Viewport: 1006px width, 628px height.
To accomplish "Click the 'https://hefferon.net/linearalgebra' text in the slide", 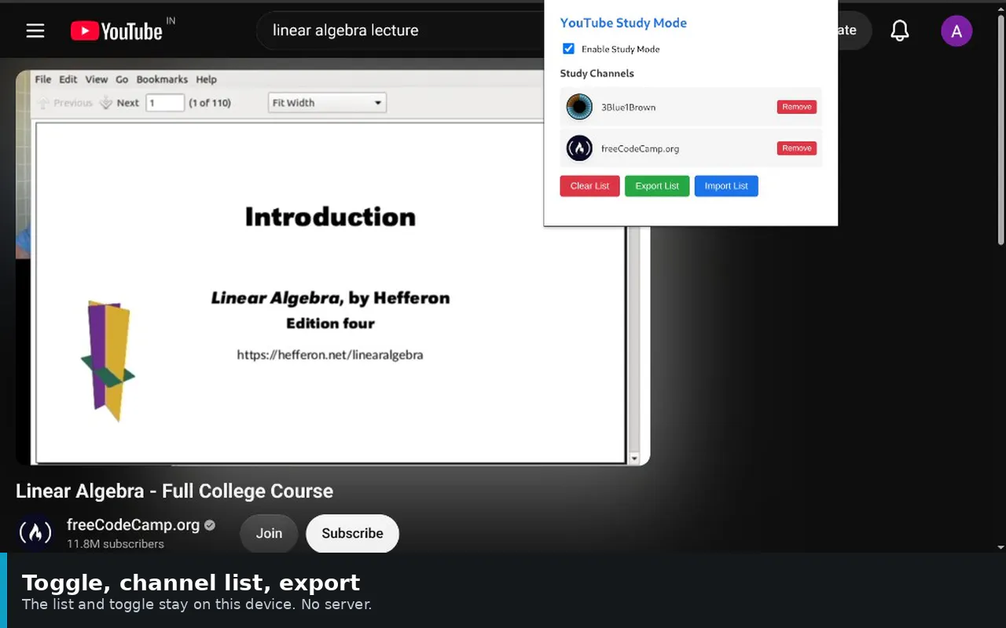I will point(330,355).
